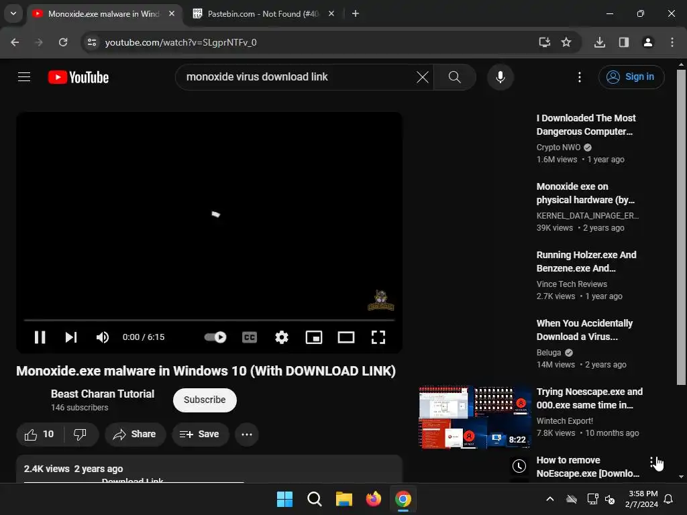The width and height of the screenshot is (687, 515).
Task: Add NoEscape video to Watch later
Action: (519, 466)
